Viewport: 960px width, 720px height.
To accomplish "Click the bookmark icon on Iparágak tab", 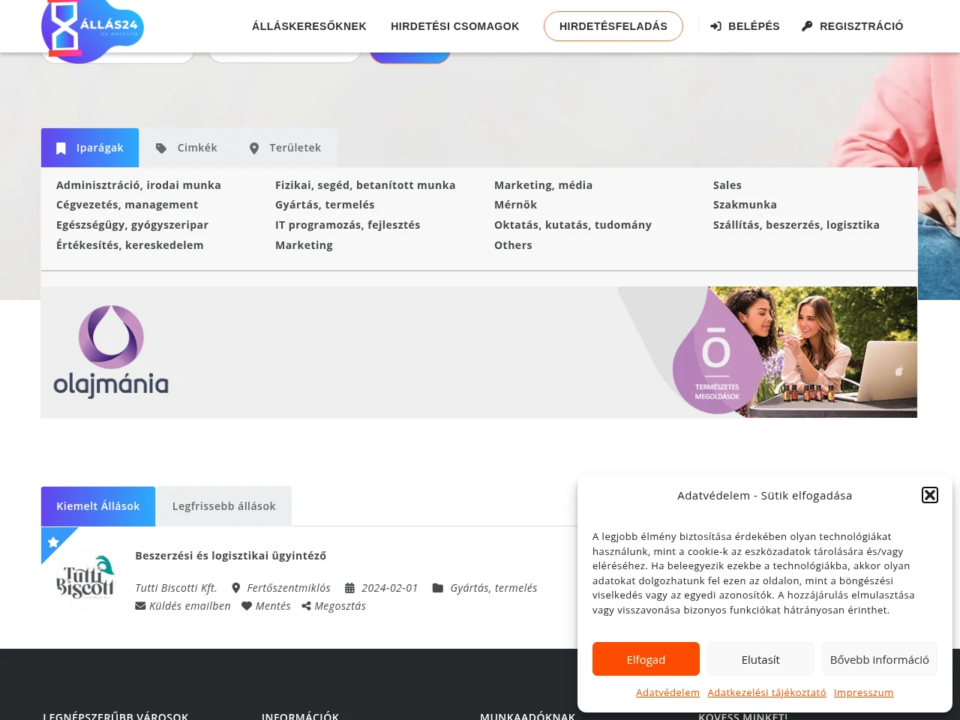I will click(61, 148).
